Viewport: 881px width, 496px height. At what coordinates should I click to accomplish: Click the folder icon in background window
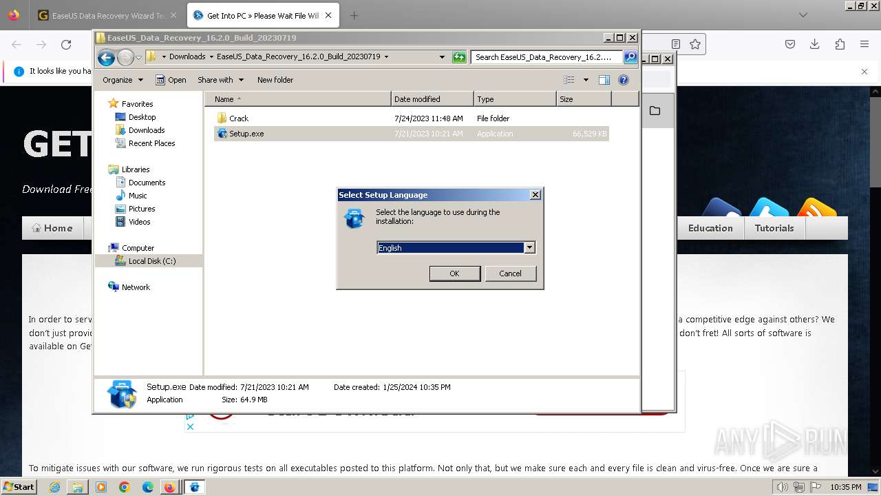click(x=655, y=111)
